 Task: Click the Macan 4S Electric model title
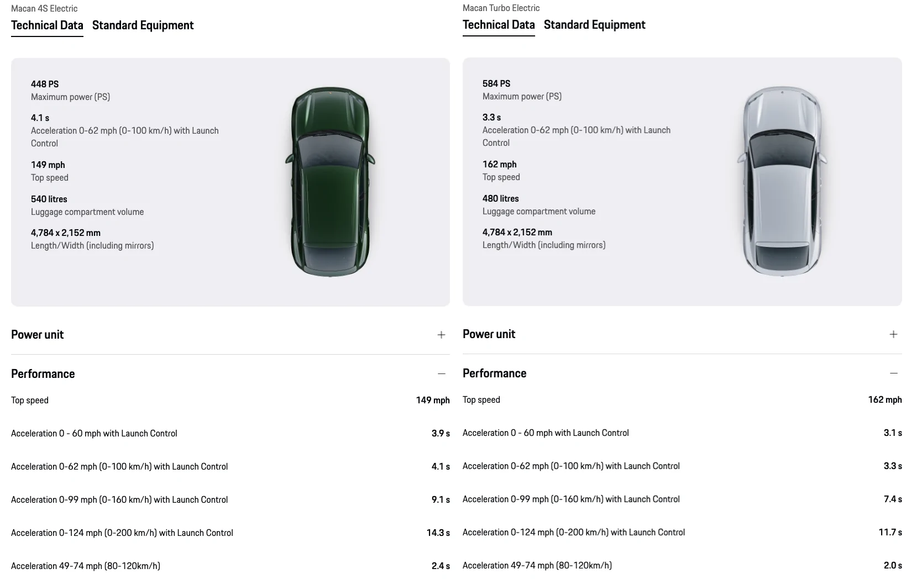tap(44, 8)
